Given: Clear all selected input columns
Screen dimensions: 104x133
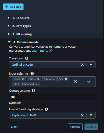Looking at the screenshot, I should coord(75,82).
